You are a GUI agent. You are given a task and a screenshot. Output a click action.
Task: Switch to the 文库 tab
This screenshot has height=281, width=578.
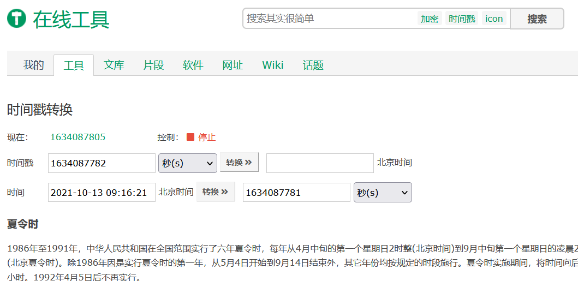114,65
